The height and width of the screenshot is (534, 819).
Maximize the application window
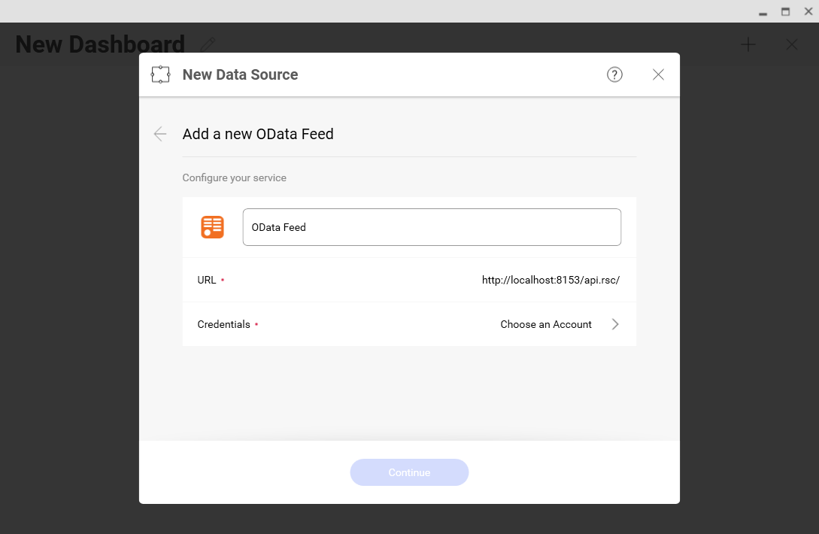[785, 11]
